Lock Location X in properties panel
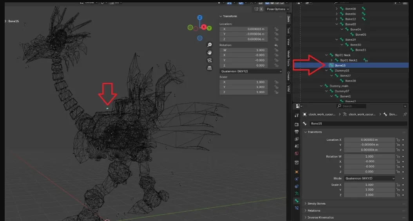This screenshot has height=221, width=413. point(398,140)
